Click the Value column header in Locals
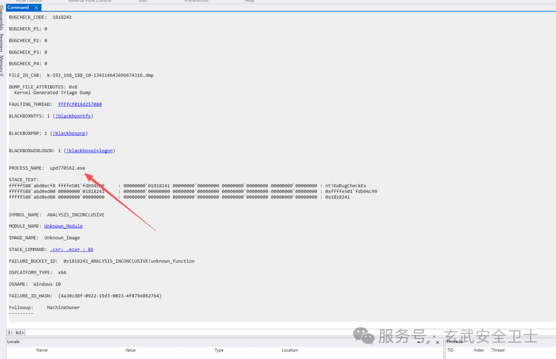Screen dimensions: 556x359 (x=130, y=350)
